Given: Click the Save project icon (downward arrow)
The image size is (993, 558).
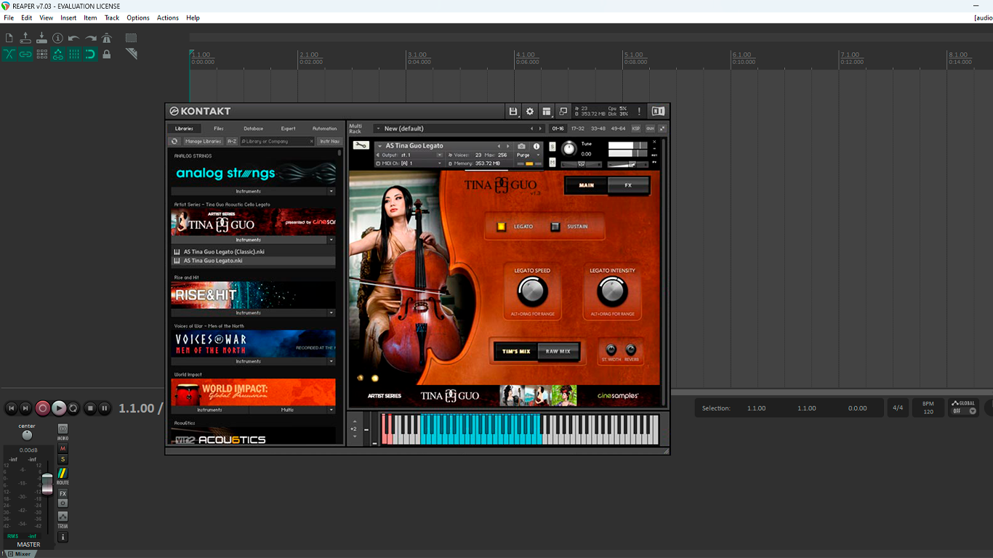Looking at the screenshot, I should [x=41, y=38].
